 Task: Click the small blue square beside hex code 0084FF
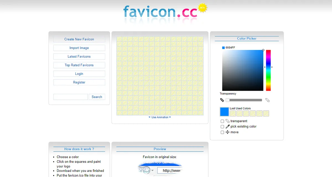tap(223, 47)
